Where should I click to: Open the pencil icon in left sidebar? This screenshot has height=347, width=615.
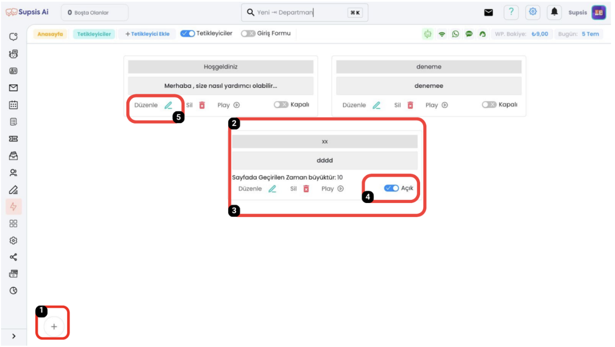[14, 190]
